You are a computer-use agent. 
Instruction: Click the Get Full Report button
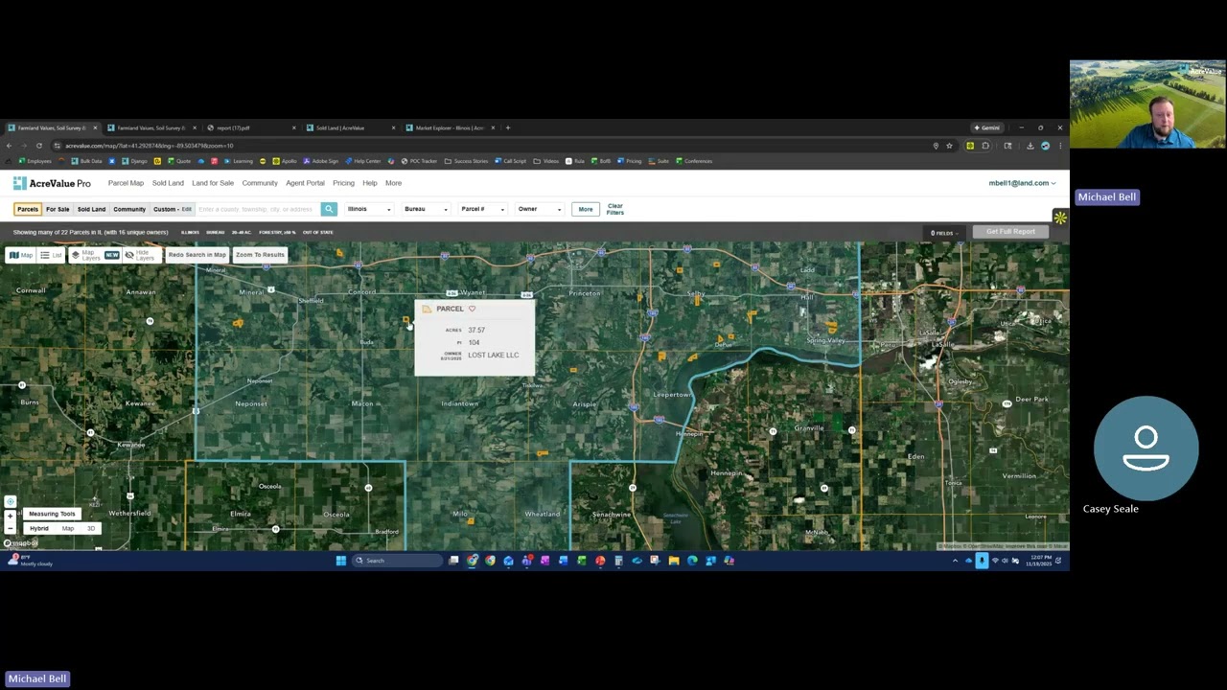click(1010, 232)
